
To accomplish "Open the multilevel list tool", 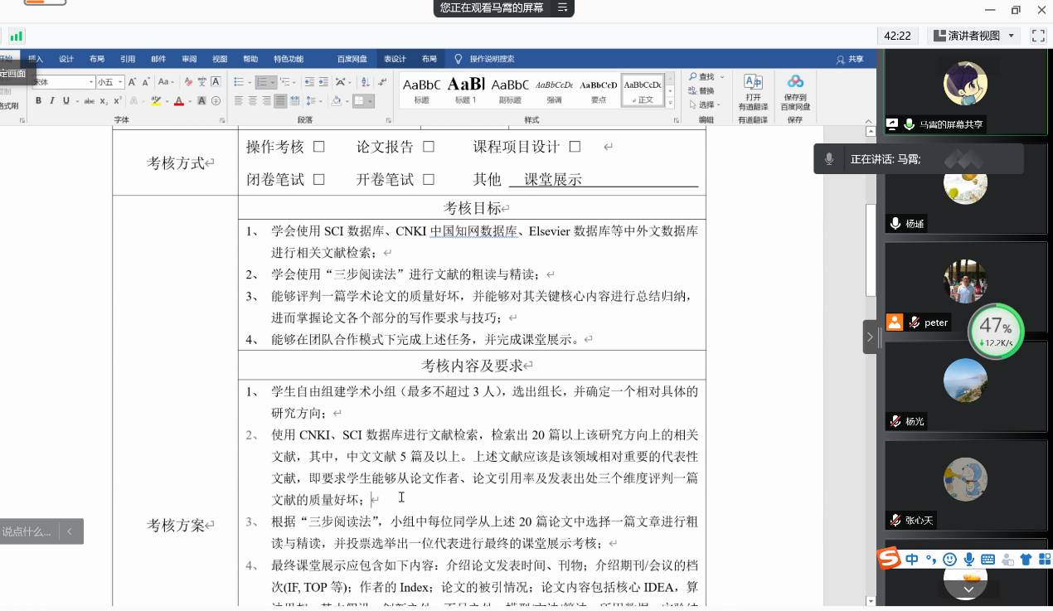I will coord(285,82).
